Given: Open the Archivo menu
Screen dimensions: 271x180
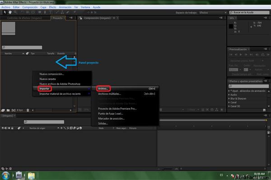Looking at the screenshot, I should [6, 7].
